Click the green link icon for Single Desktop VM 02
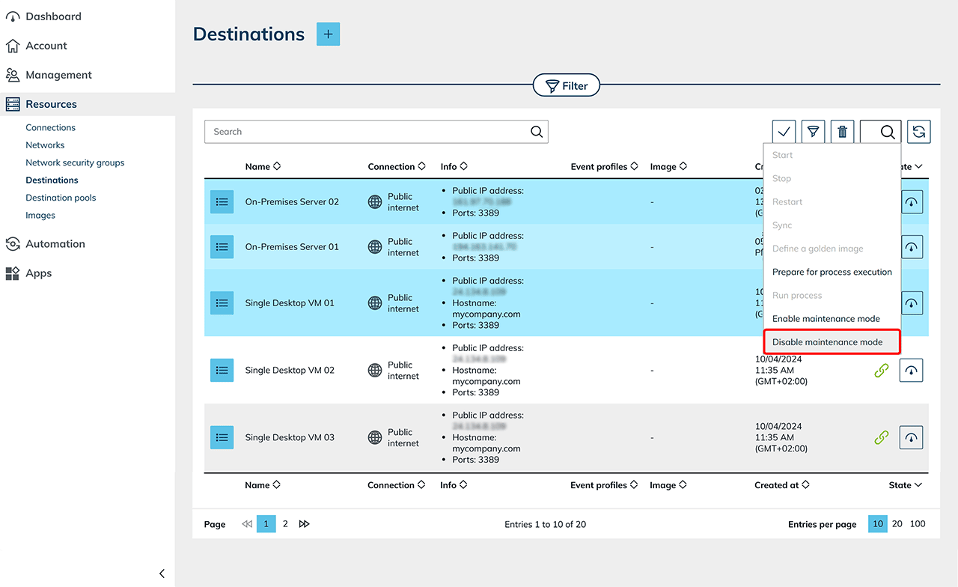Viewport: 958px width, 587px height. pyautogui.click(x=881, y=371)
